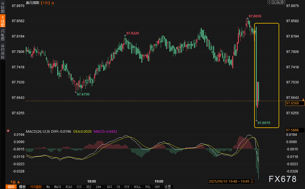Open the 1分 timeframe selector at bottom left
This screenshot has height=189, width=305.
(x=15, y=182)
